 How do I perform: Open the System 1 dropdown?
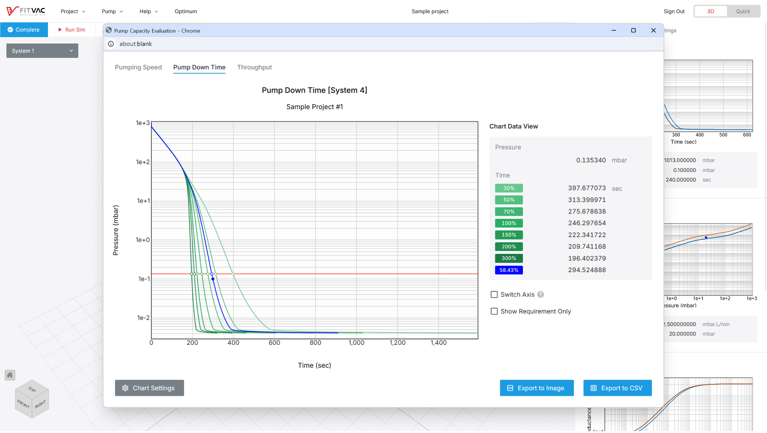[x=42, y=51]
